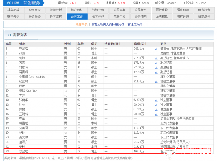Open salary history chart for 程家林
217x161 pixels.
coord(156,81)
